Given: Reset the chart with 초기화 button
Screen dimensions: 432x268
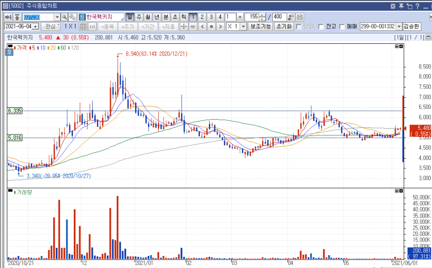Looking at the screenshot, I should point(284,27).
